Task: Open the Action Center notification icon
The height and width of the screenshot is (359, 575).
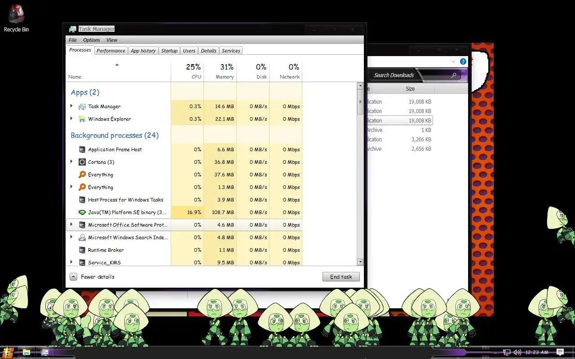Action: (560, 352)
